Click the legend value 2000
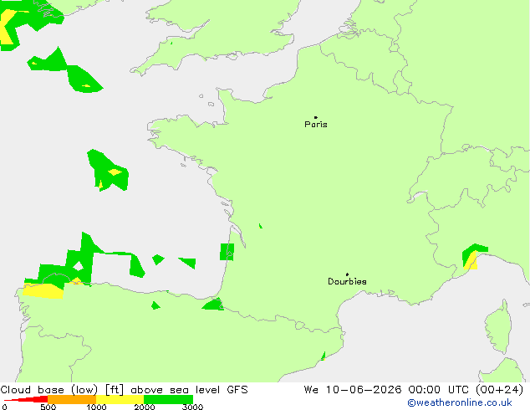Image resolution: width=530 pixels, height=410 pixels. click(x=145, y=407)
